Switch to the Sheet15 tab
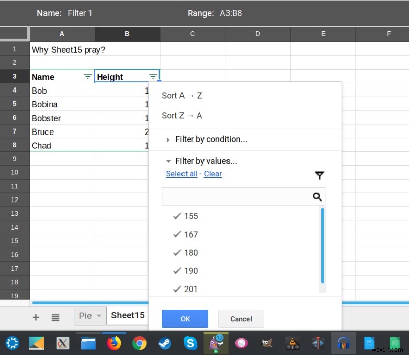Viewport: 409px width, 355px height. click(x=127, y=316)
